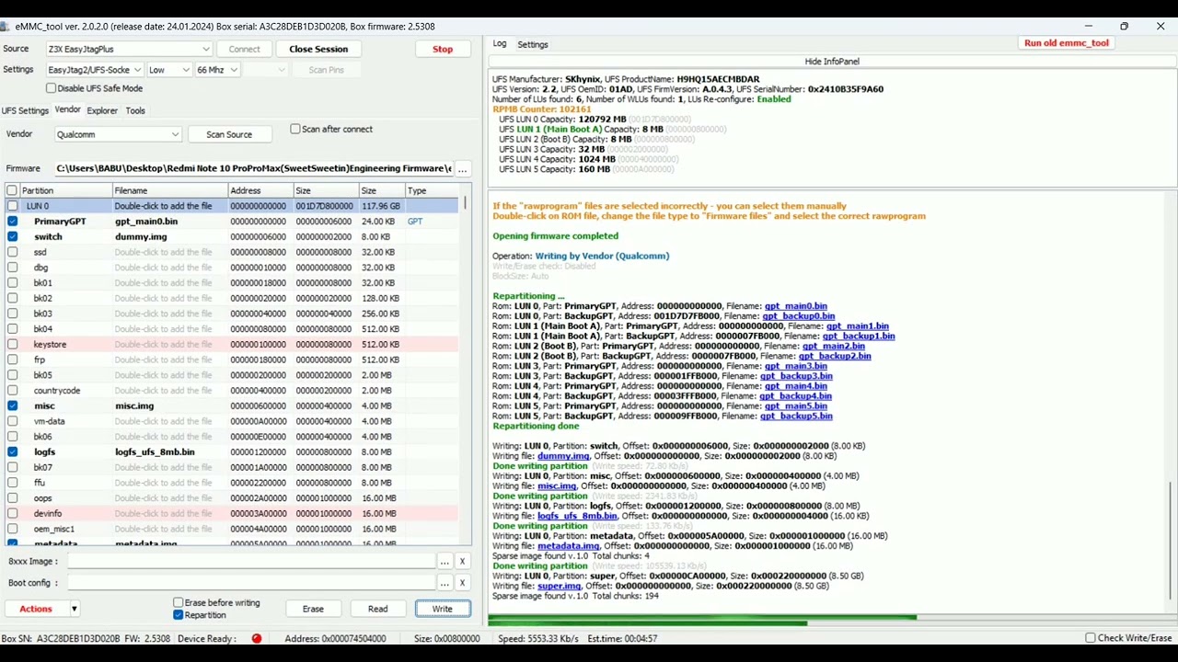The image size is (1178, 662).
Task: Click the X button beside 8xxx Image field
Action: [462, 561]
